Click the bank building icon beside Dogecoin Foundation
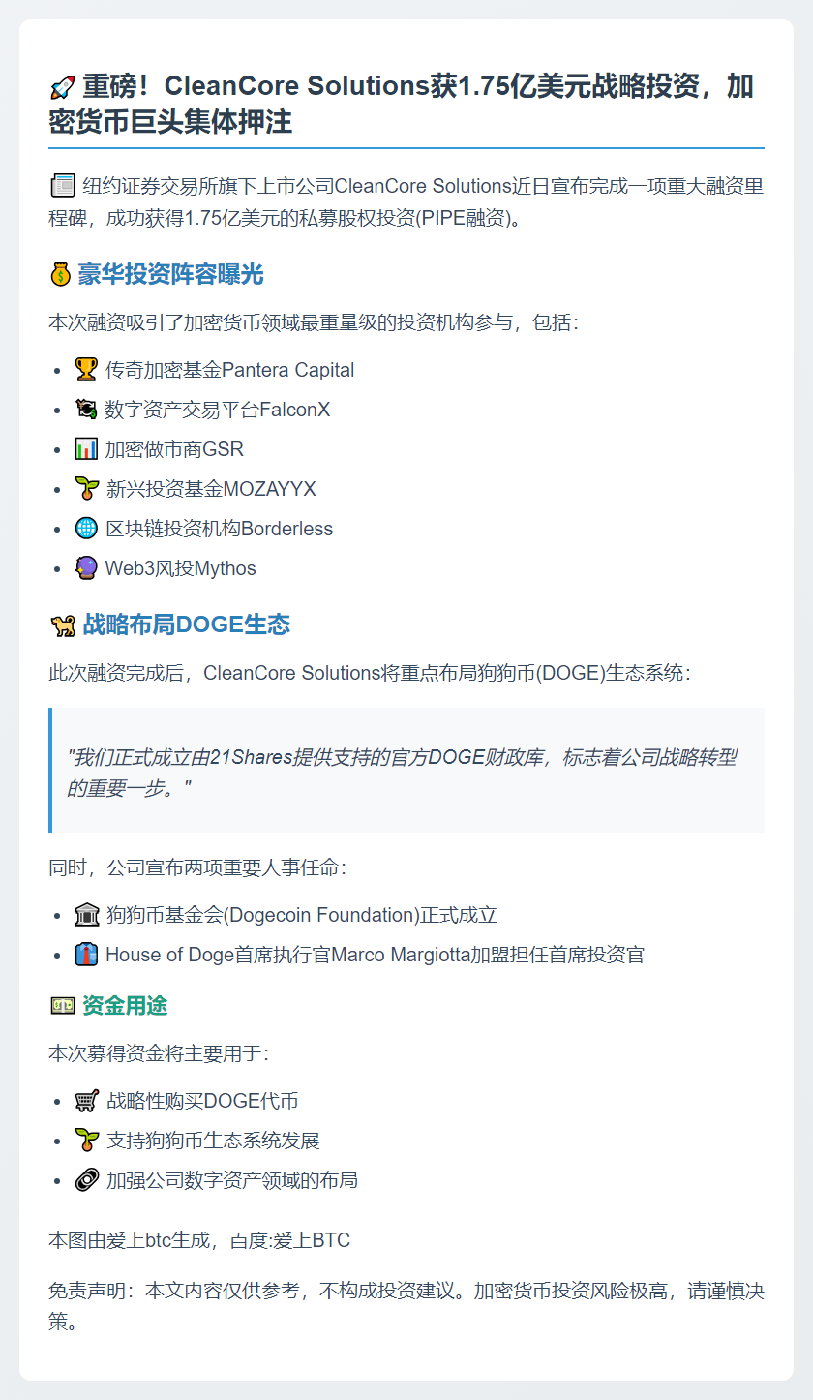This screenshot has width=813, height=1400. [x=86, y=915]
